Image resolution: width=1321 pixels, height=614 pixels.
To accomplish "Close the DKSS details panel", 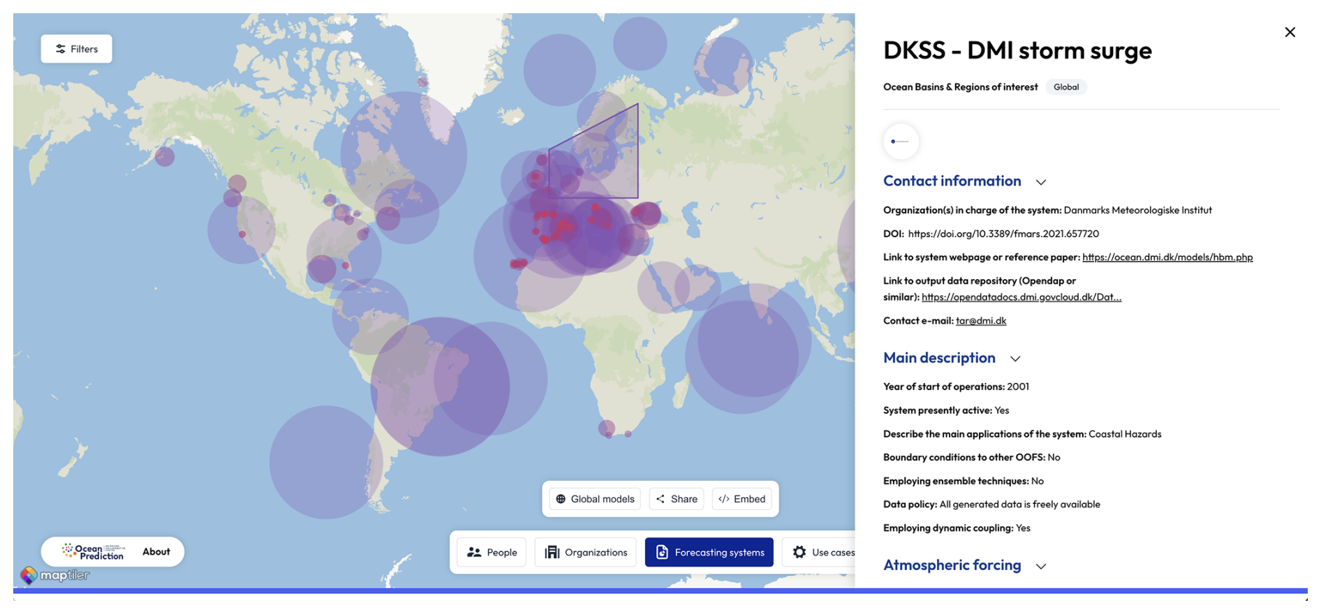I will [x=1290, y=32].
